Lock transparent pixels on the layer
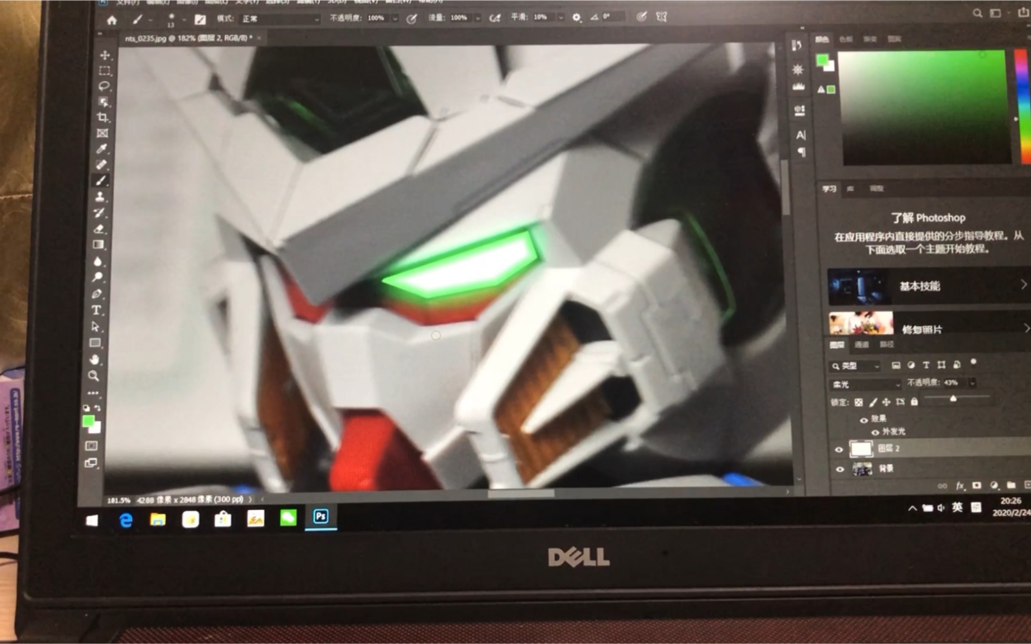This screenshot has width=1031, height=644. click(x=858, y=402)
